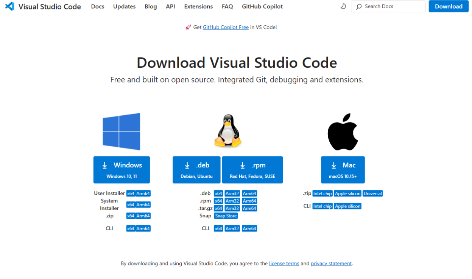Click the Download Visual Studio Code heading
This screenshot has width=472, height=279.
click(237, 63)
